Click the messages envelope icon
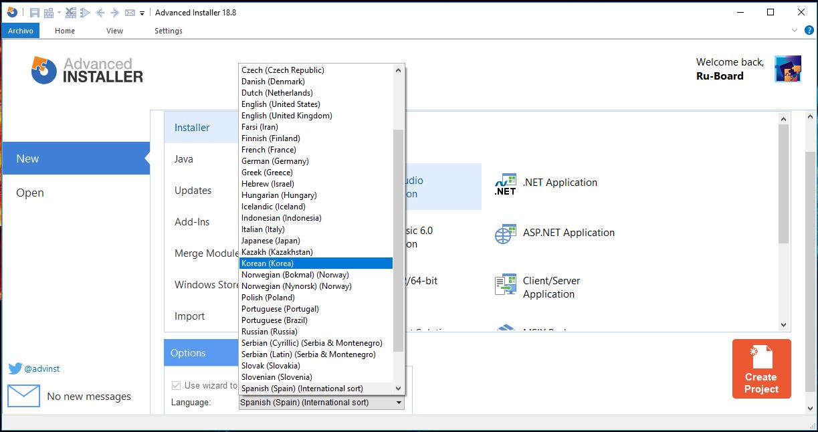This screenshot has width=818, height=432. 23,396
